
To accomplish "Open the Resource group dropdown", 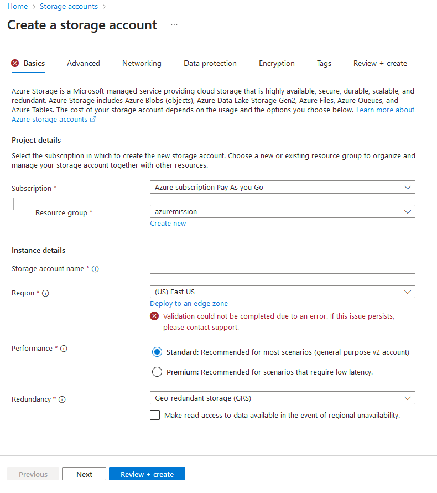I will [282, 211].
